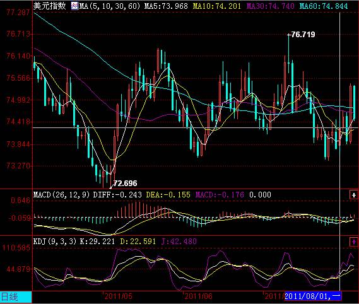Image resolution: width=359 pixels, height=304 pixels.
Task: Click the MA60 value label
Action: pyautogui.click(x=324, y=6)
